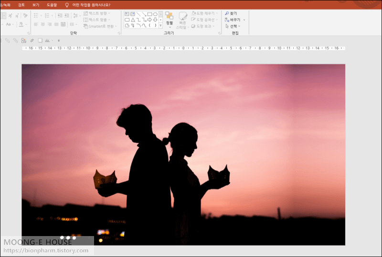
Task: Select the rounded rectangle shape
Action: (127, 20)
